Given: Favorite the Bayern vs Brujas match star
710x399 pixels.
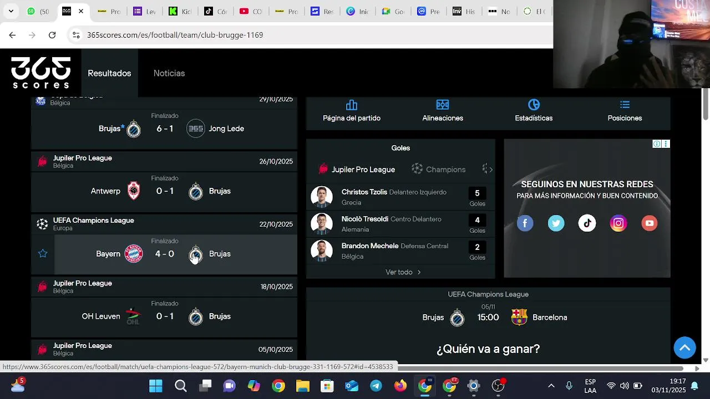Looking at the screenshot, I should (x=43, y=254).
